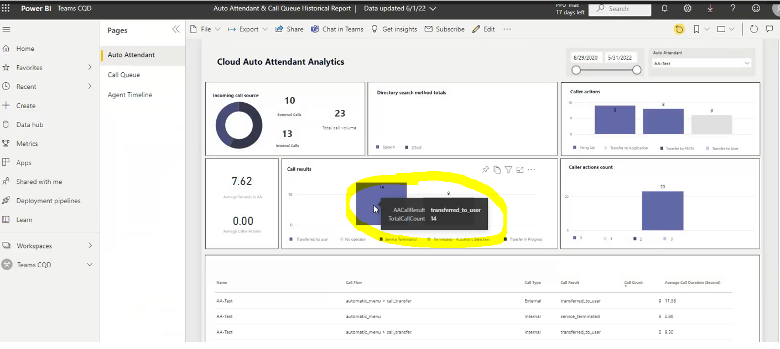Open report comments via the comment icon

tap(769, 29)
